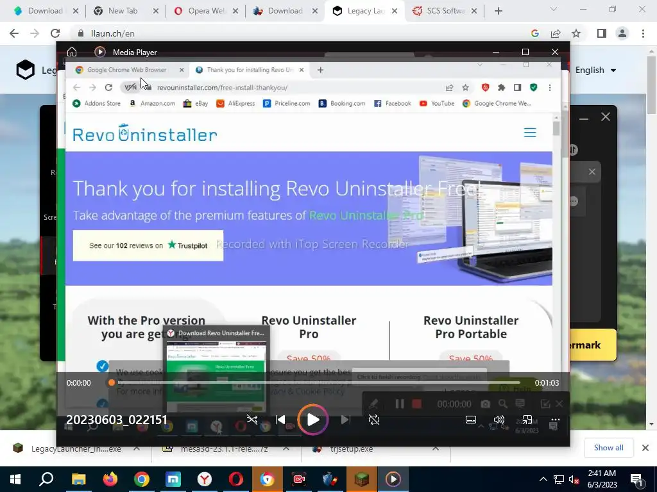Open the English language dropdown

[x=595, y=70]
